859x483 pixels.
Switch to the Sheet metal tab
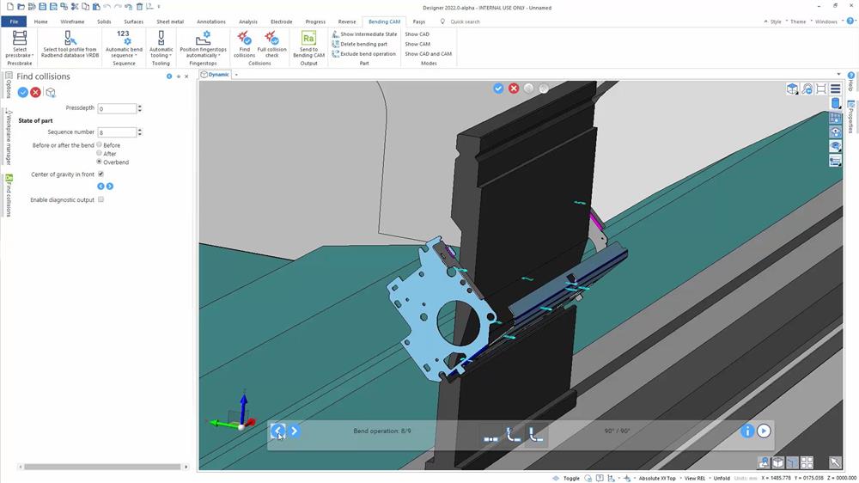169,21
